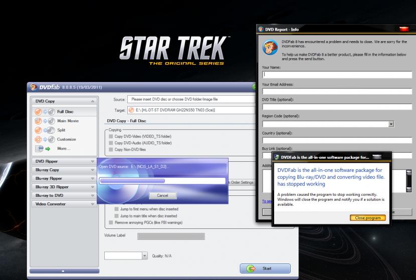Click the Order Settings button
416x280 pixels.
242,182
